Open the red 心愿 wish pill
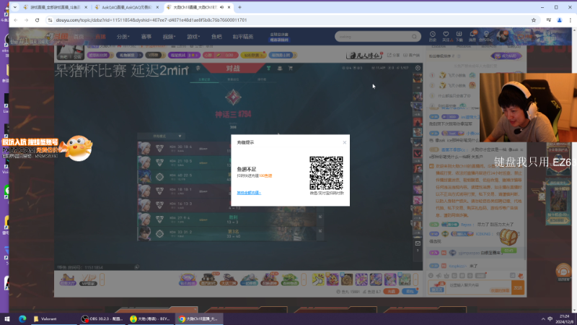The height and width of the screenshot is (325, 577). pyautogui.click(x=220, y=56)
